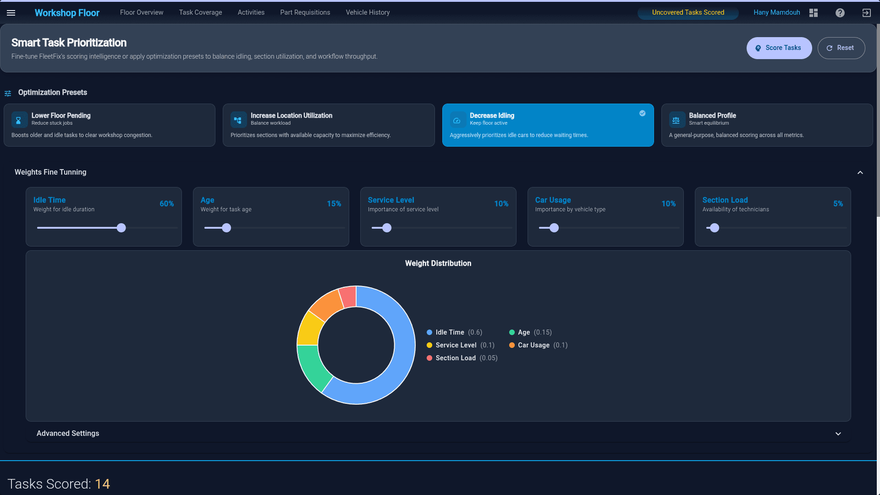Expand the Advanced Settings section

tap(838, 434)
